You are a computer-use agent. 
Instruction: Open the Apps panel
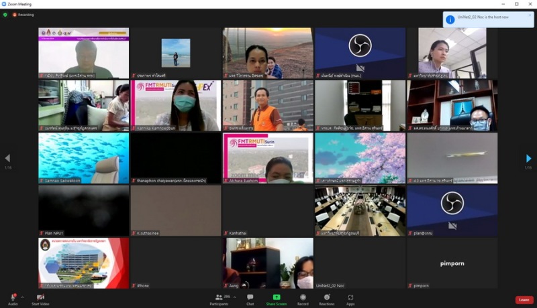(350, 299)
